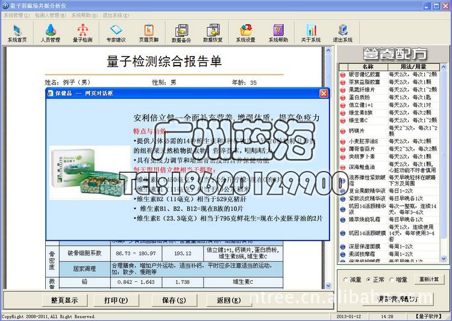
Task: Click red dot beside 茶族益脂胶囊
Action: [343, 83]
